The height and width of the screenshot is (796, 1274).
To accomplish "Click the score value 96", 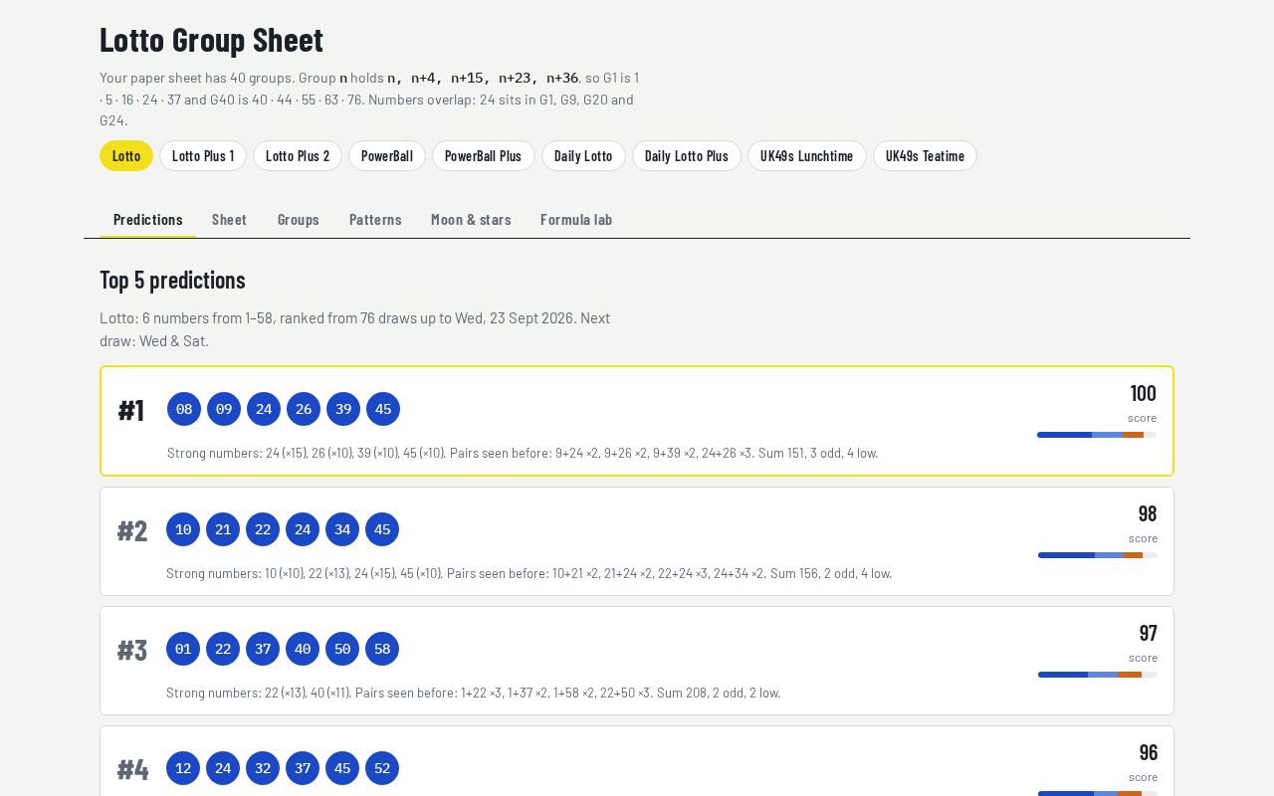I will 1148,752.
